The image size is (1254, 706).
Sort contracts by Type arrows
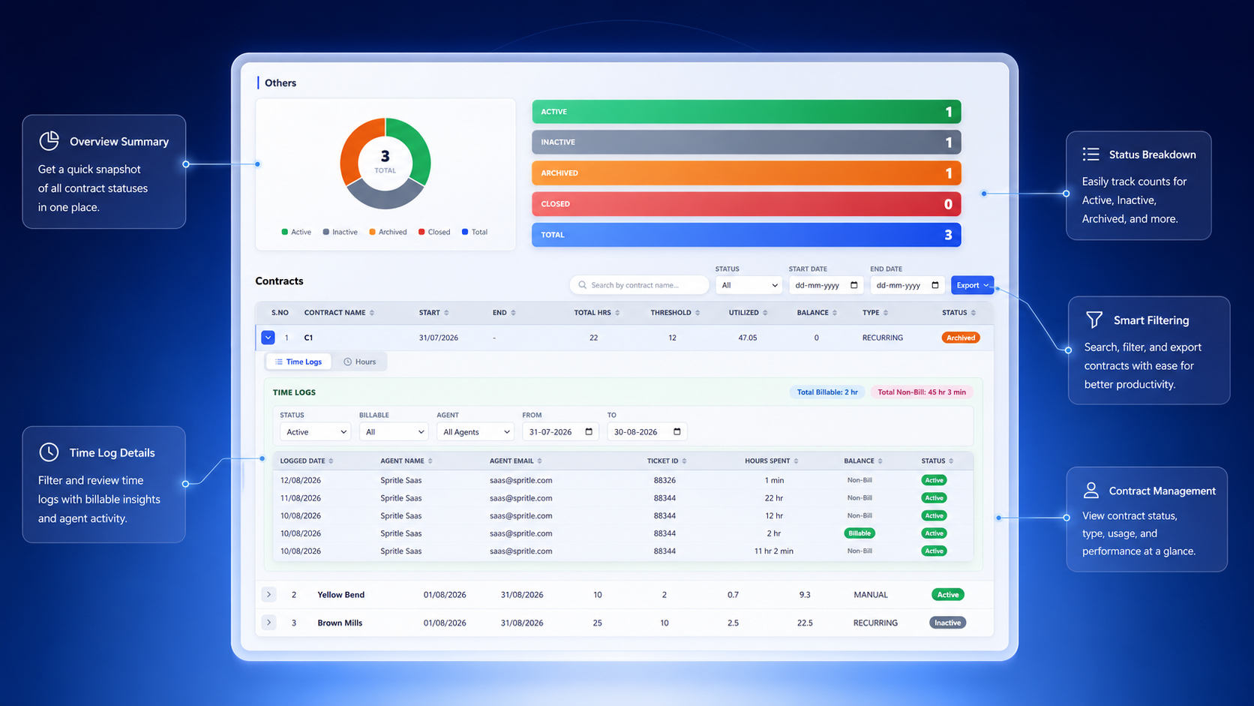[886, 313]
